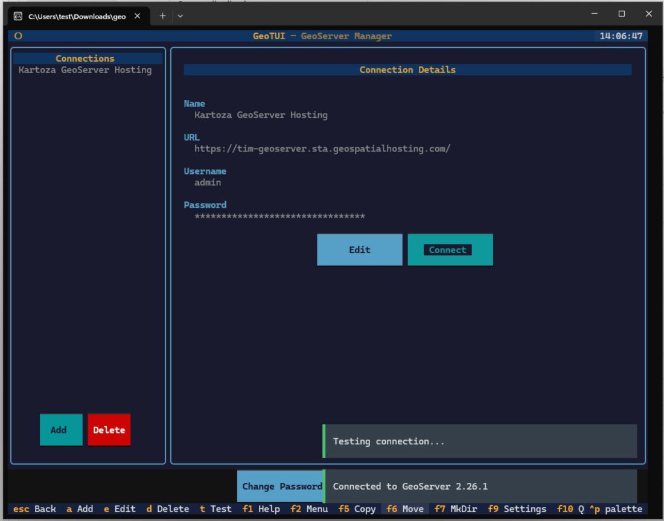Click the terminal icon in the window tab

click(x=18, y=16)
